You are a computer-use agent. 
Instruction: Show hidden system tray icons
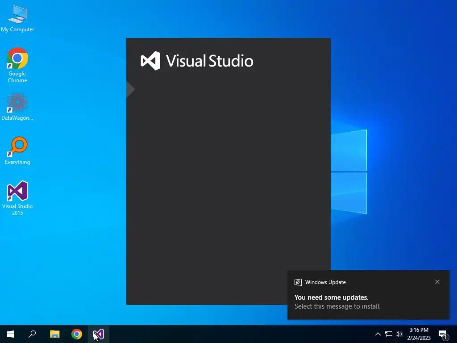pos(378,334)
